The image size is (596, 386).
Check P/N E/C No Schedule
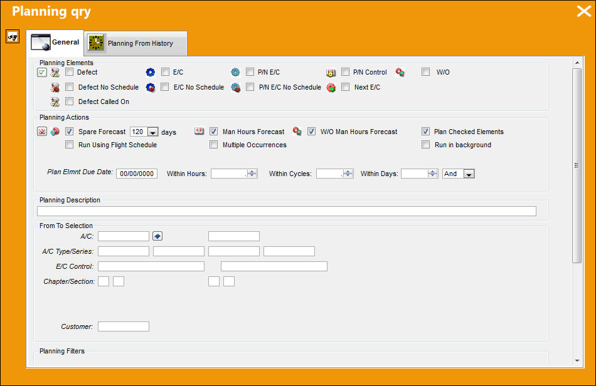pos(250,87)
